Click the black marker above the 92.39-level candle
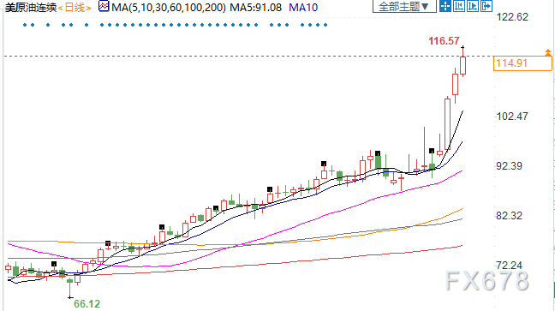 point(324,164)
